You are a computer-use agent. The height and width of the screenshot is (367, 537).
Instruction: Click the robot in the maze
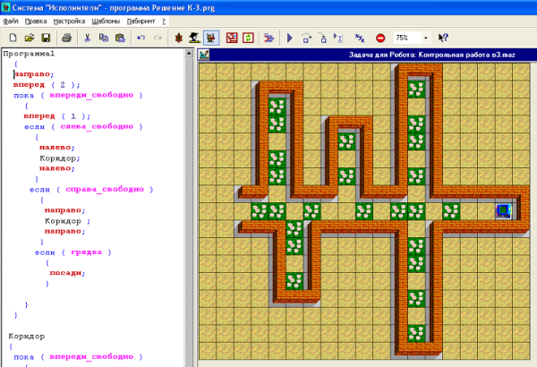(x=504, y=210)
